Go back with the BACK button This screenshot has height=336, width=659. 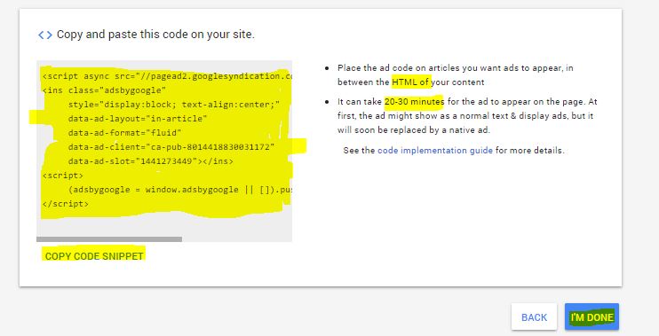point(534,317)
